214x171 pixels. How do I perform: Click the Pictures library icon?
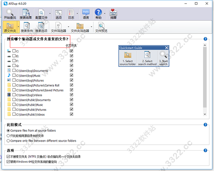click(9, 80)
